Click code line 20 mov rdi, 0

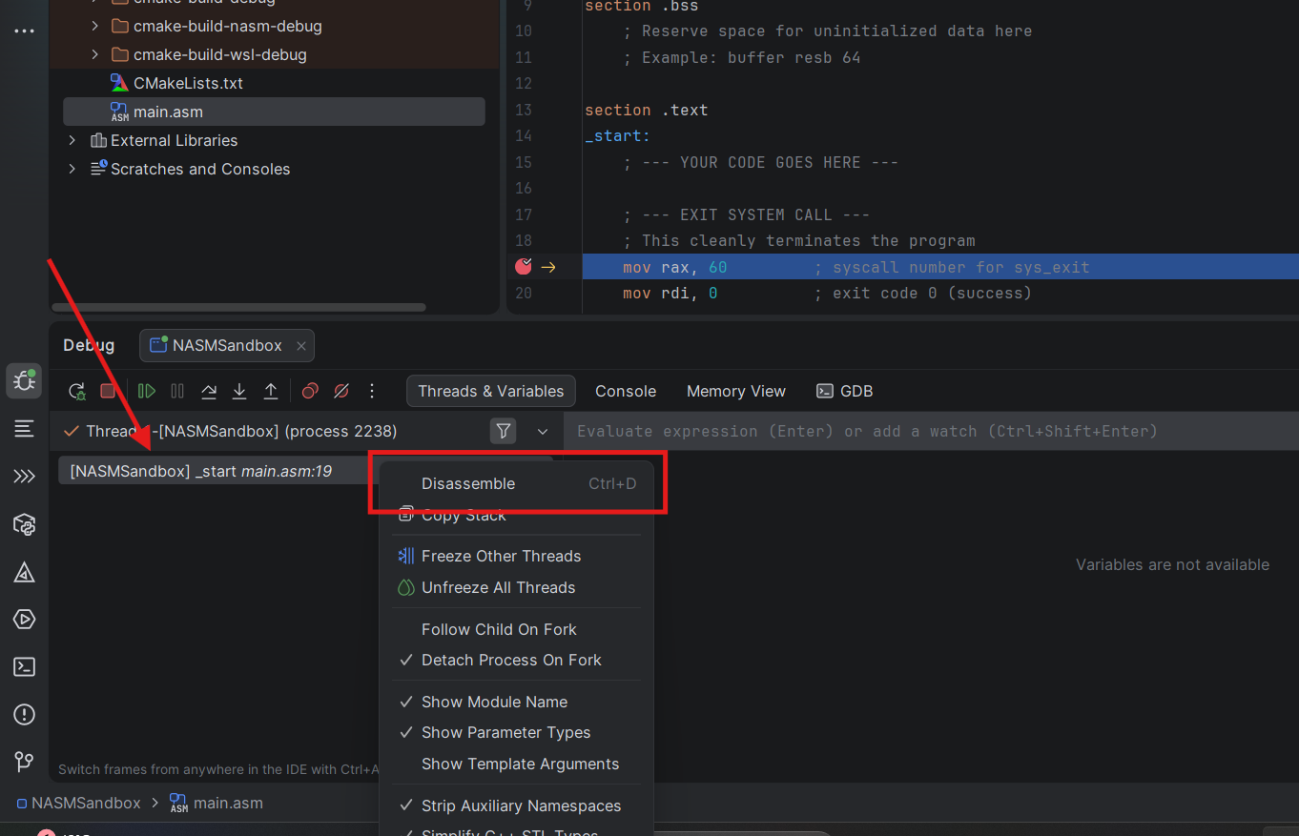pyautogui.click(x=827, y=293)
